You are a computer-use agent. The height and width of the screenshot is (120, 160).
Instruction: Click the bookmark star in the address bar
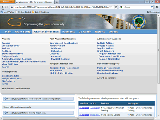click(112, 7)
